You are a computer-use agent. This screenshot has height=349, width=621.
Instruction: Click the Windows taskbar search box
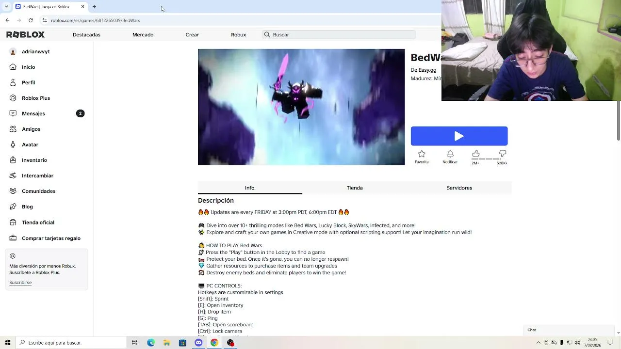pos(71,343)
